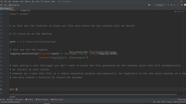Click the comment '# lets now set the logging'
Screen dimensions: 186x104
(x=28, y=50)
